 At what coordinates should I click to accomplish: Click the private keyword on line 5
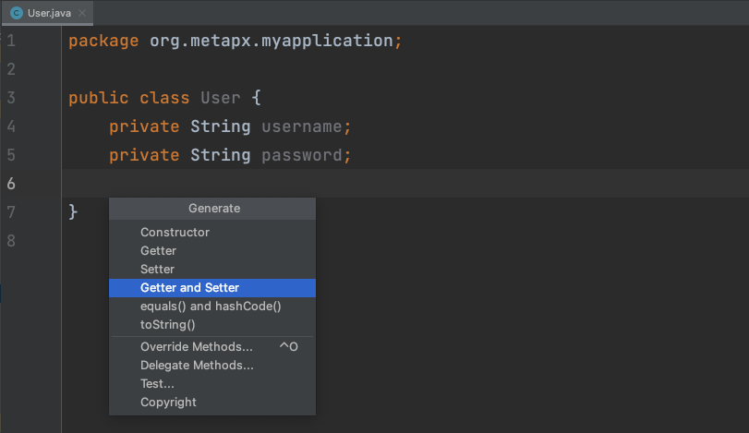[144, 156]
